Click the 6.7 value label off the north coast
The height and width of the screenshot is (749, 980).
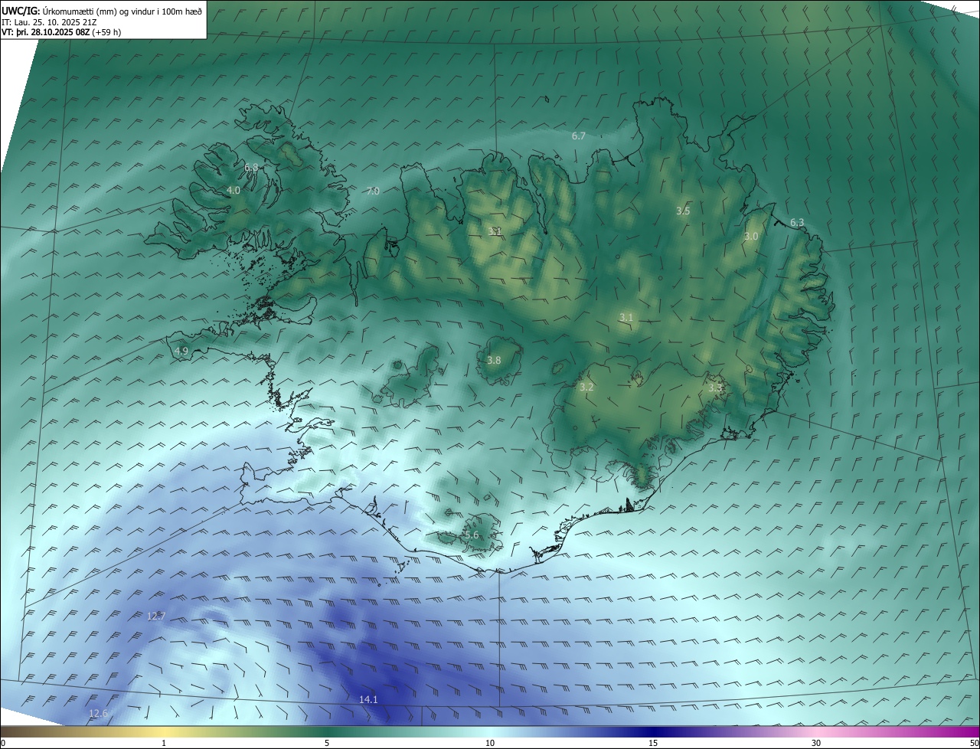click(578, 136)
